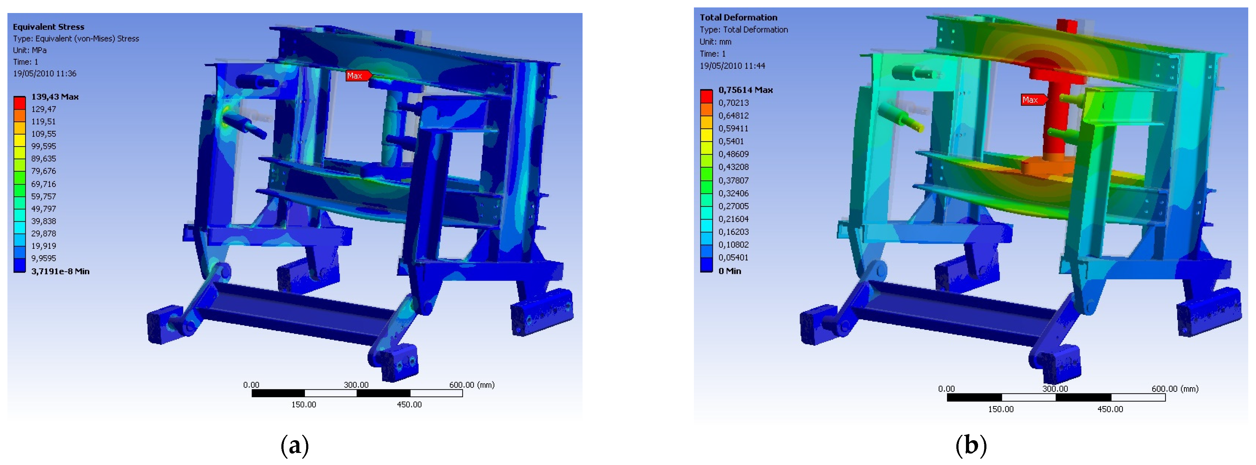The height and width of the screenshot is (465, 1256).
Task: Click the Unit: MPa text line
Action: tap(30, 50)
